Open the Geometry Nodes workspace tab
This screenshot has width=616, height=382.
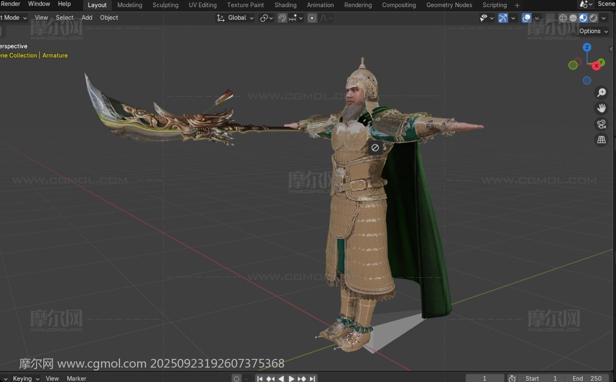449,5
